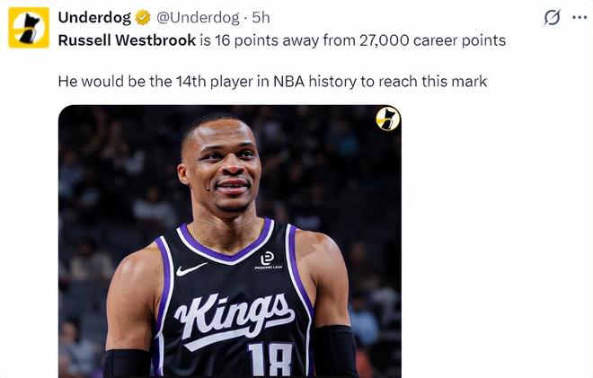The width and height of the screenshot is (593, 378).
Task: Click the Underdog watermark logo on photo
Action: coord(388,118)
